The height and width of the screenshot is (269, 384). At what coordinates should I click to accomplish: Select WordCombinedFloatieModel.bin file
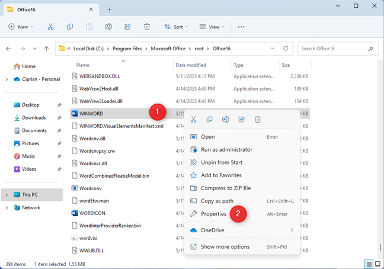tap(114, 176)
